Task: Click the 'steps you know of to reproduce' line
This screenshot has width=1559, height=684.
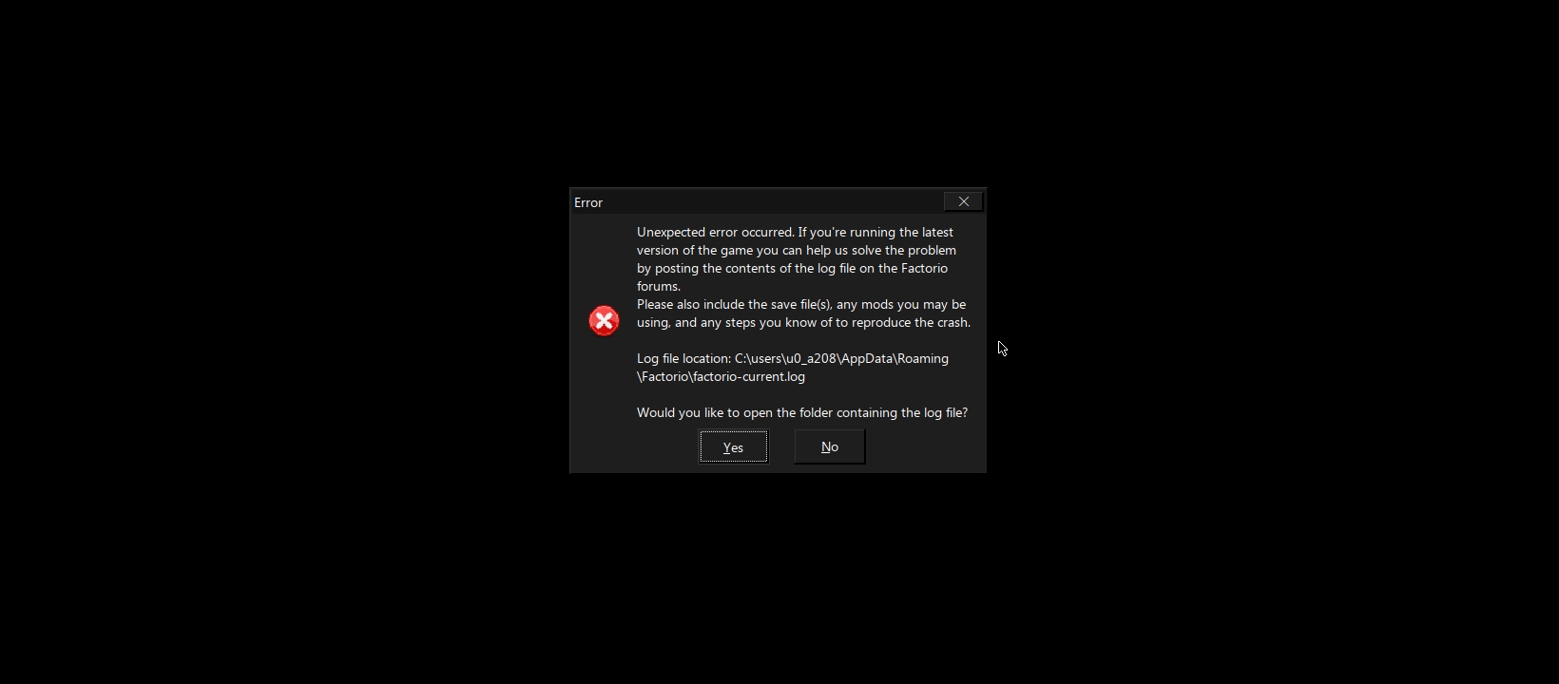Action: pos(803,322)
